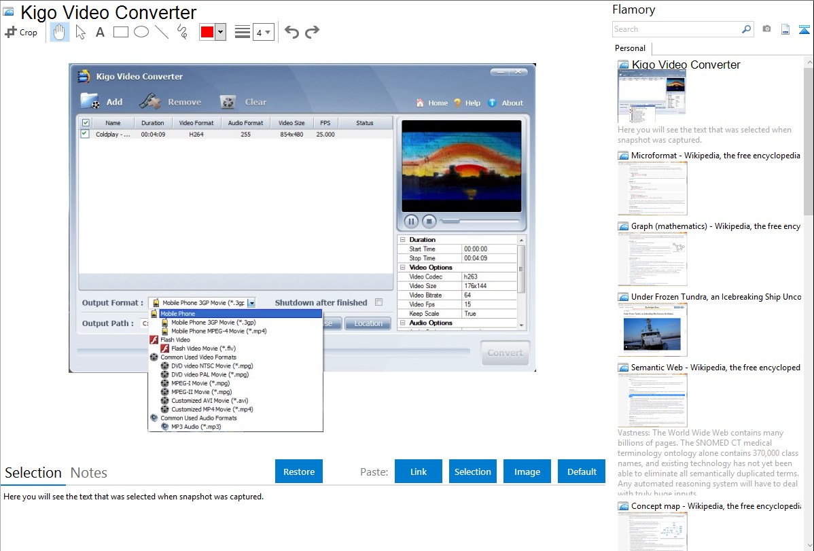Click the Paste Image button
Viewport: 814px width, 551px height.
click(527, 472)
